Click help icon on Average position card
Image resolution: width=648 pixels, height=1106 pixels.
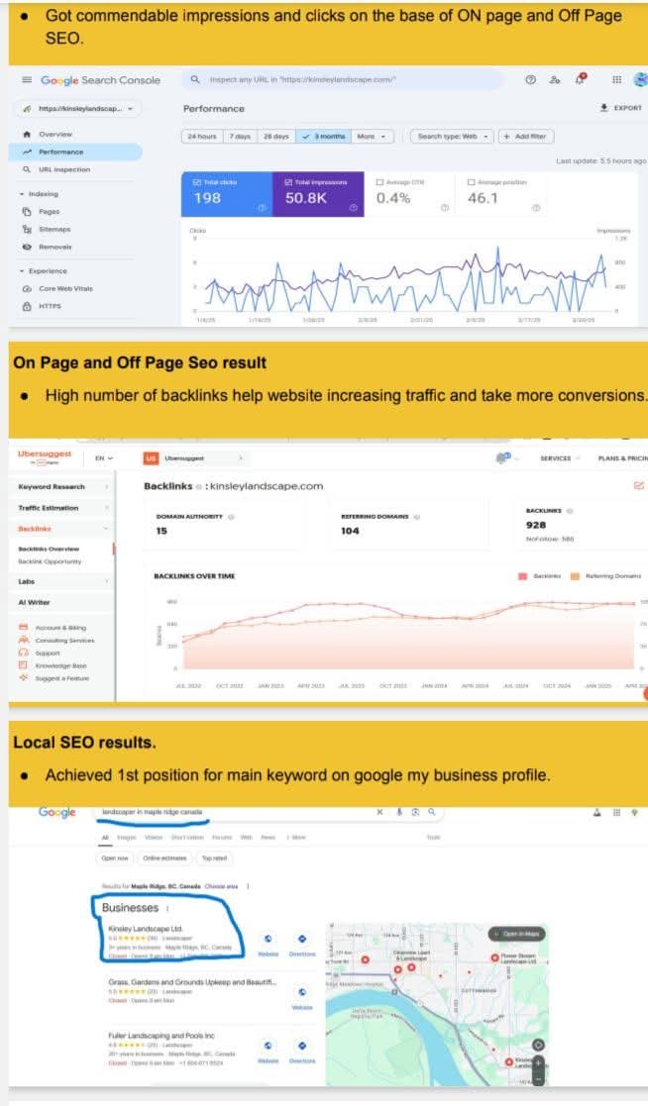click(x=536, y=208)
